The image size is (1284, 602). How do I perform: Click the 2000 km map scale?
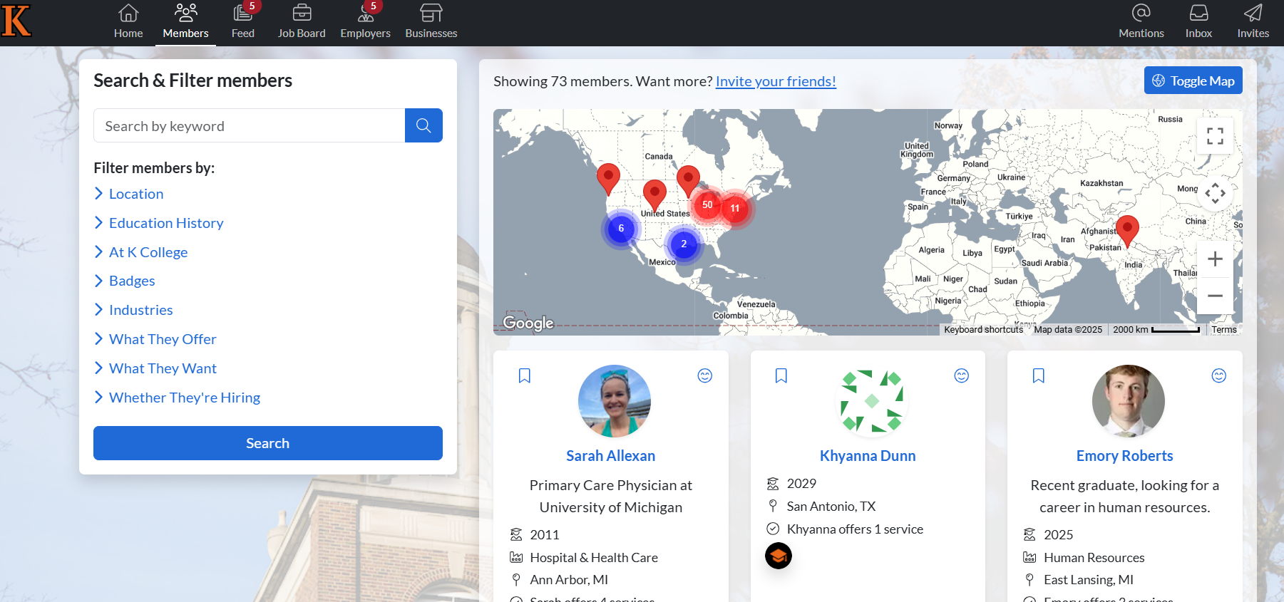[1156, 329]
